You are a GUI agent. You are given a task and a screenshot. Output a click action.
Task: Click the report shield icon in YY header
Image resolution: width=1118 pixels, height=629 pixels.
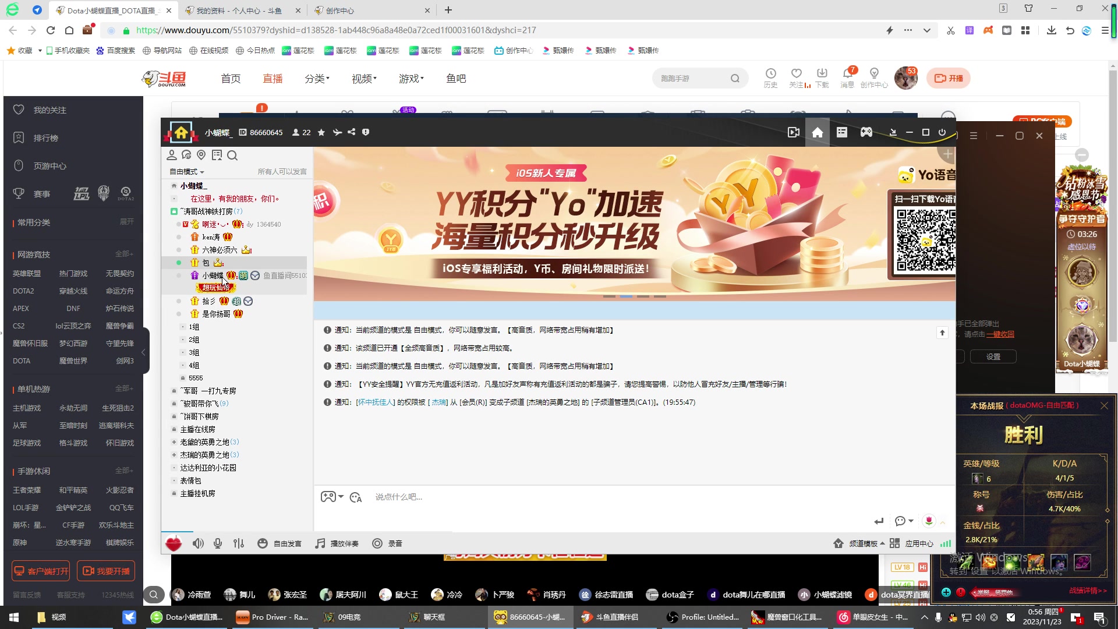366,132
